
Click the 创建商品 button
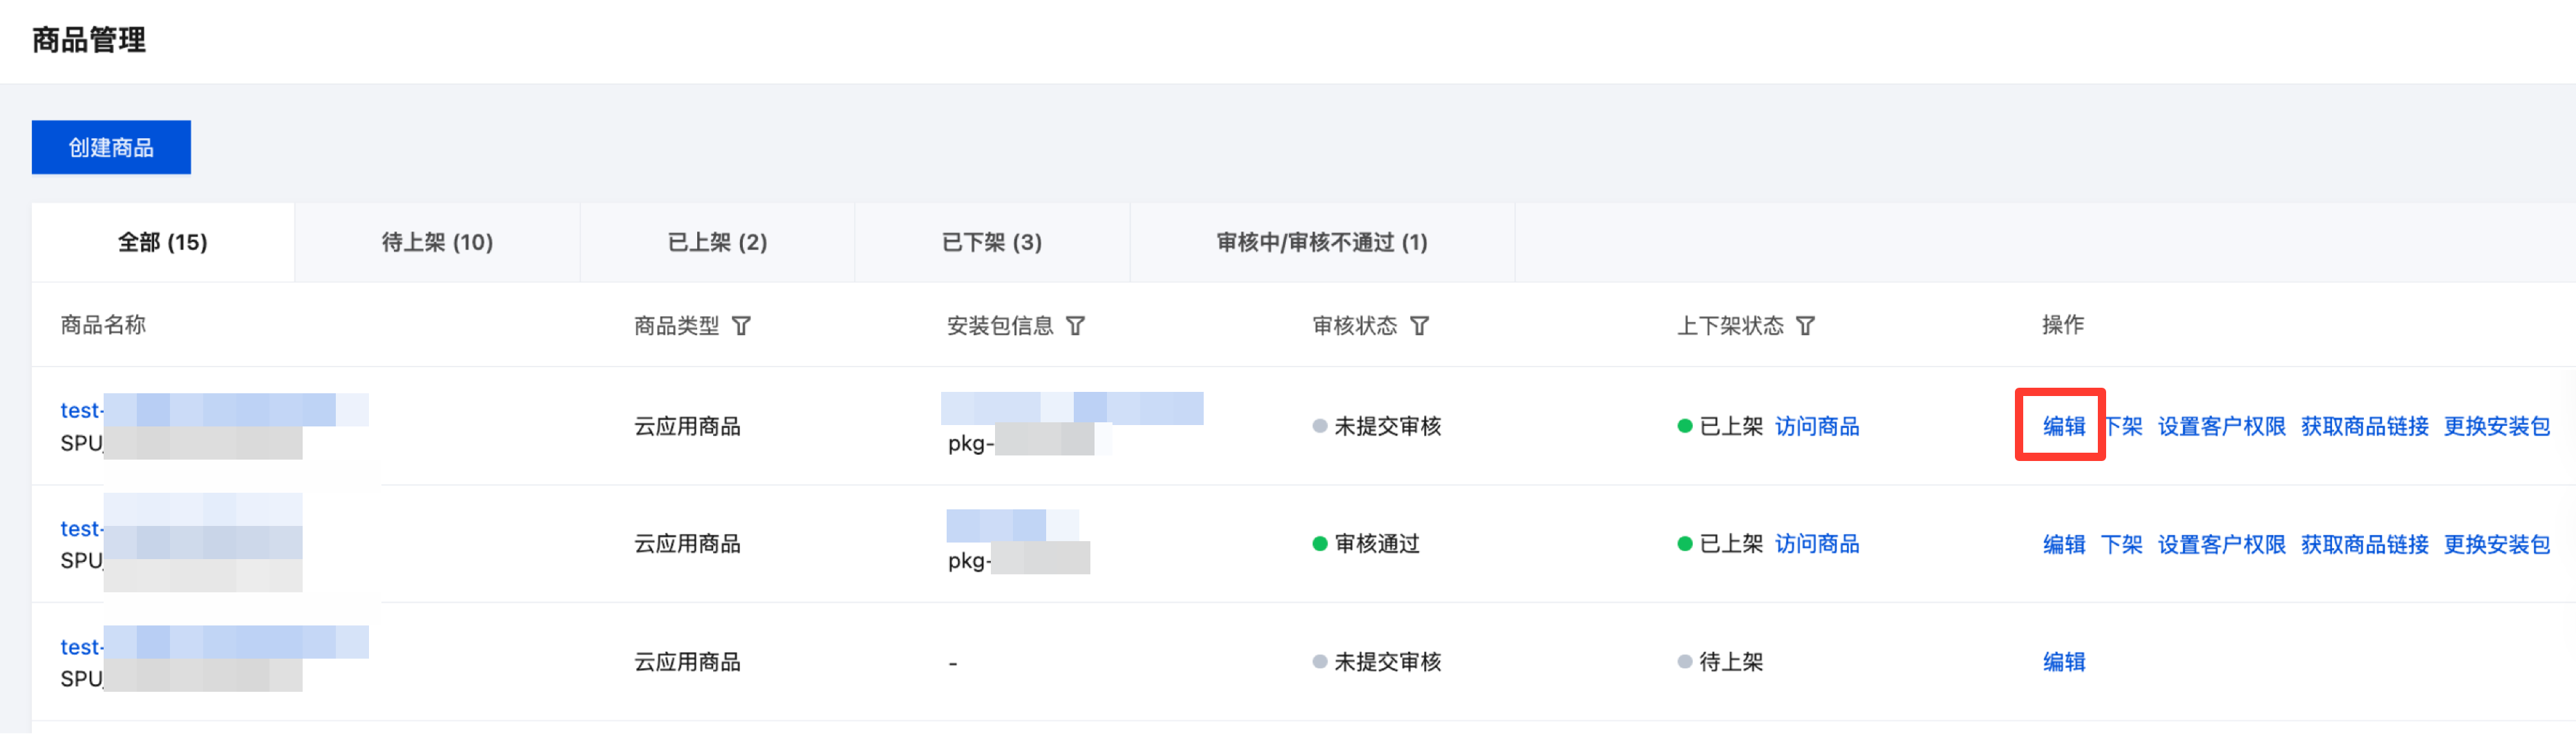[111, 147]
